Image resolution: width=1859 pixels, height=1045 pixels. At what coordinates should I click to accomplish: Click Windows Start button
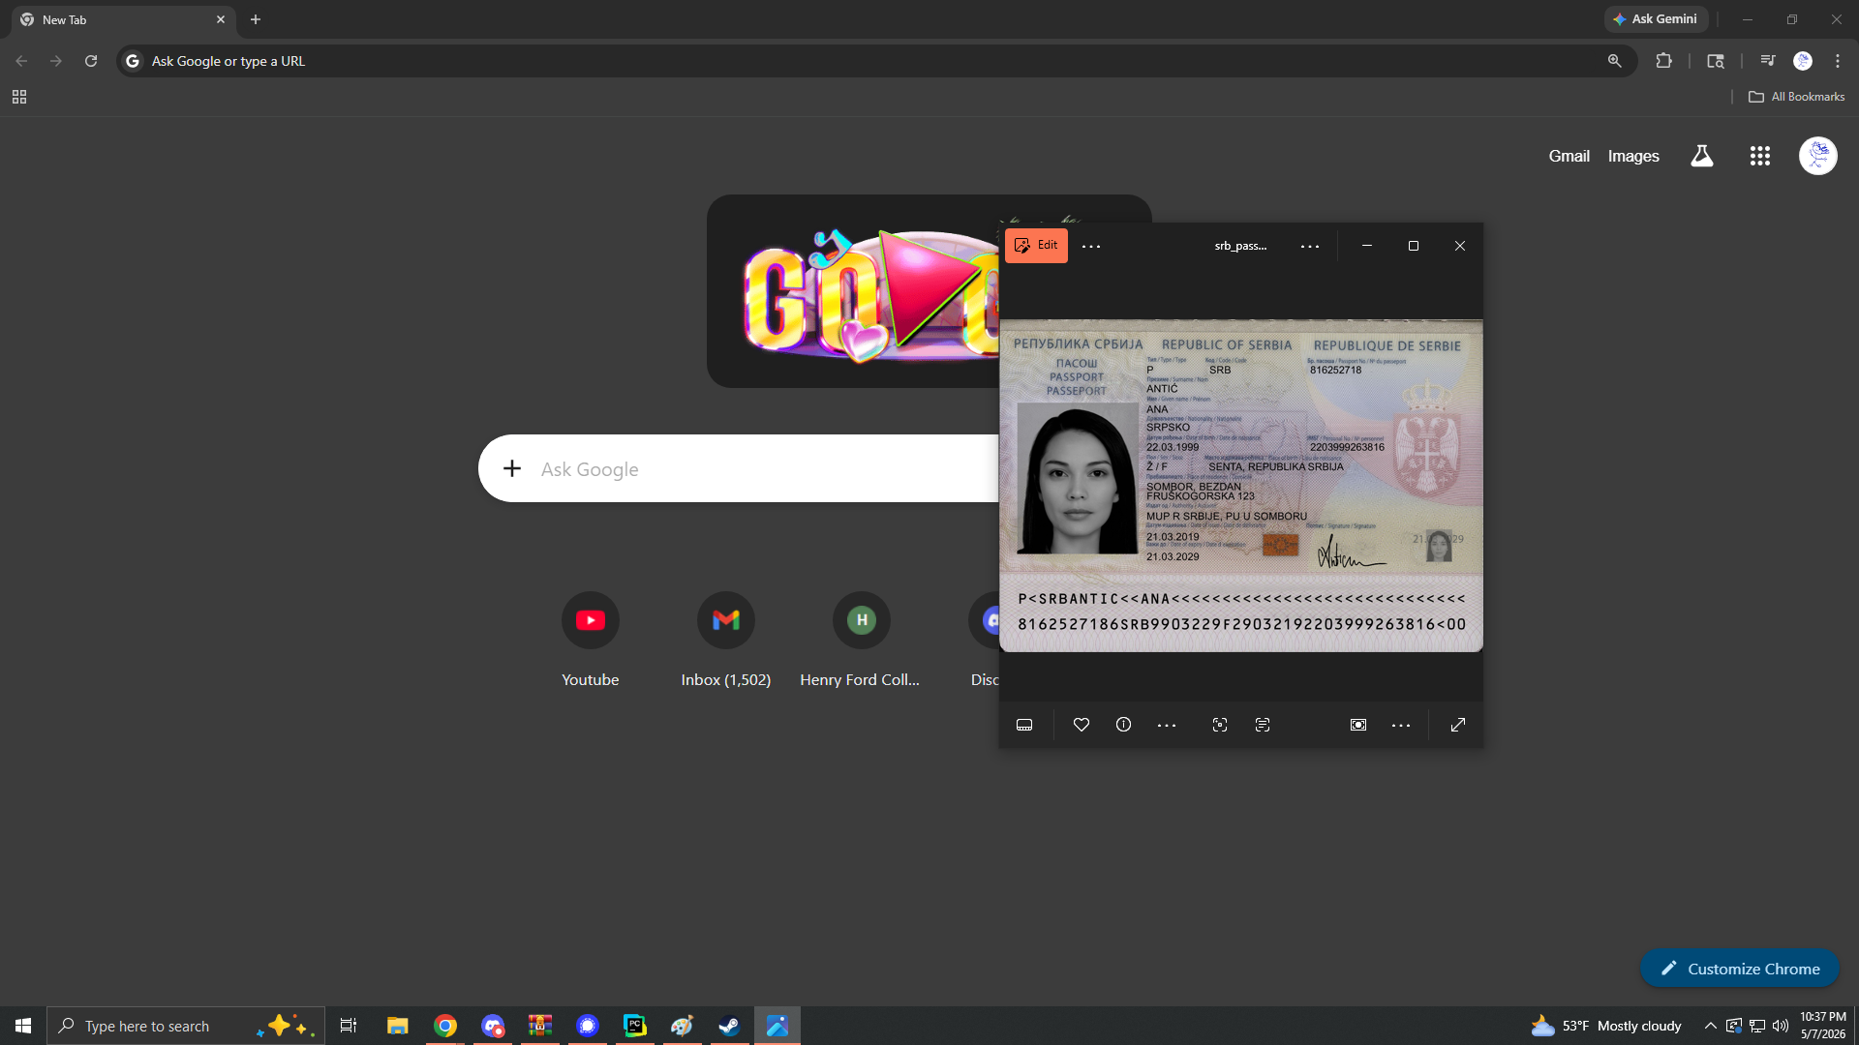(x=23, y=1026)
